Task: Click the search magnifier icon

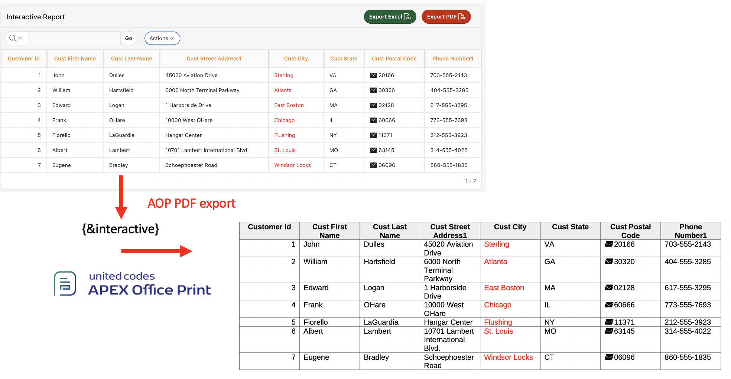Action: [x=12, y=38]
